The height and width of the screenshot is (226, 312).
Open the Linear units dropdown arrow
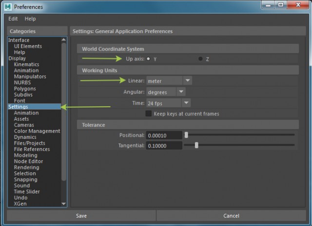[187, 80]
